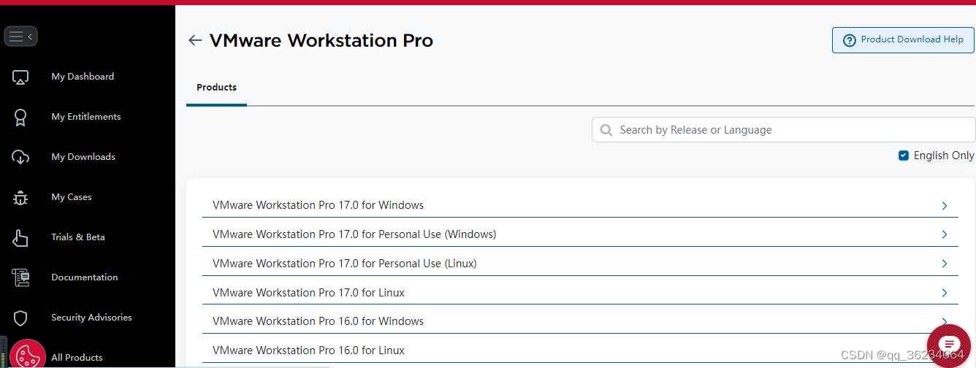The height and width of the screenshot is (368, 976).
Task: Open Security Advisories menu item
Action: [x=91, y=318]
